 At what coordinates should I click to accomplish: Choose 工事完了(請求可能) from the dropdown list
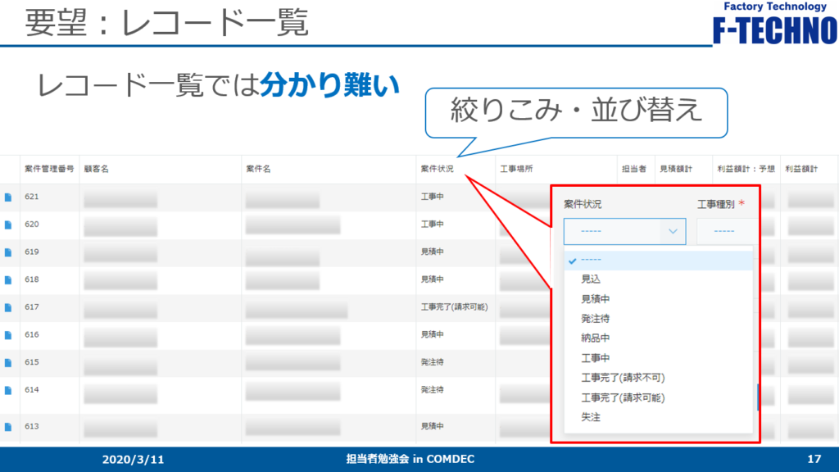tap(623, 397)
